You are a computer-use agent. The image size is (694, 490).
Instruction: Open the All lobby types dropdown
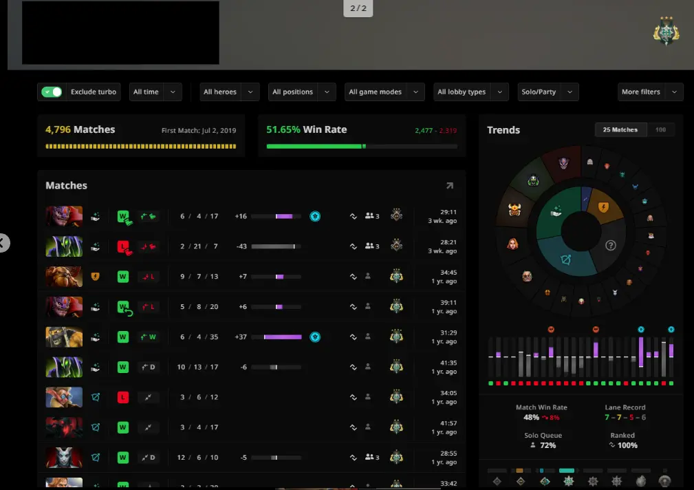tap(470, 92)
